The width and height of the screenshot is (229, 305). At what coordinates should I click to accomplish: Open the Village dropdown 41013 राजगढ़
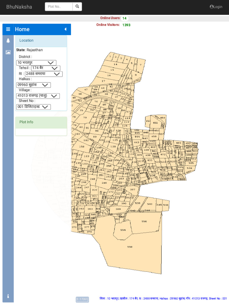click(38, 96)
